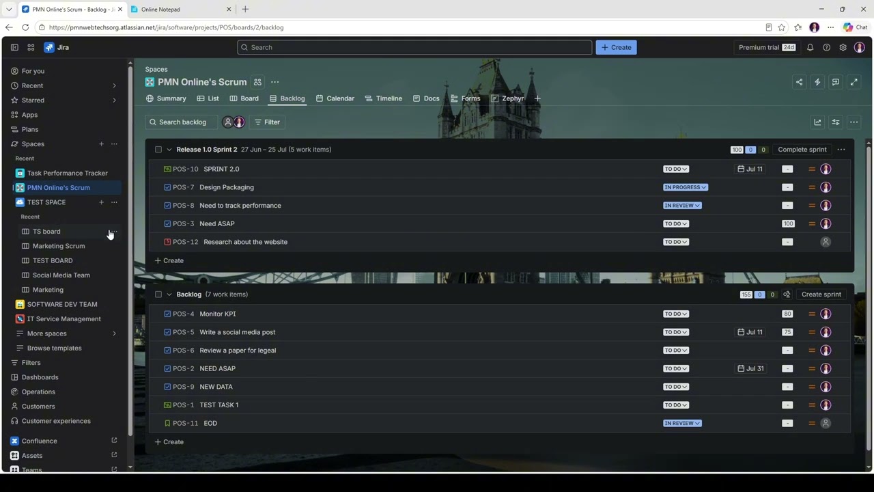Open backlog view settings icon
This screenshot has height=492, width=874.
(x=836, y=122)
